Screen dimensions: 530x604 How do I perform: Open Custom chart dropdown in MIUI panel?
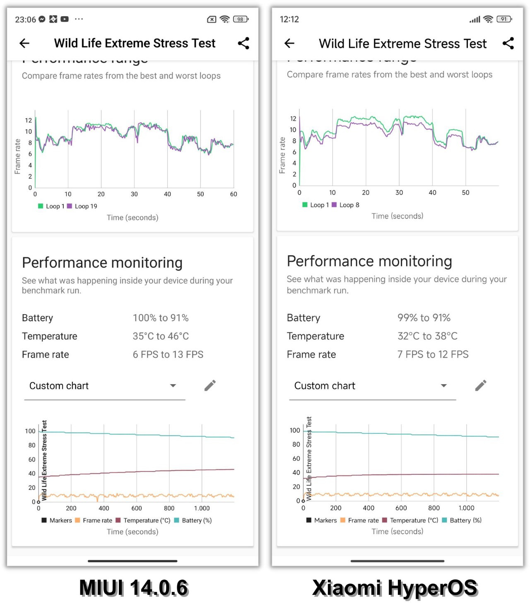click(104, 386)
